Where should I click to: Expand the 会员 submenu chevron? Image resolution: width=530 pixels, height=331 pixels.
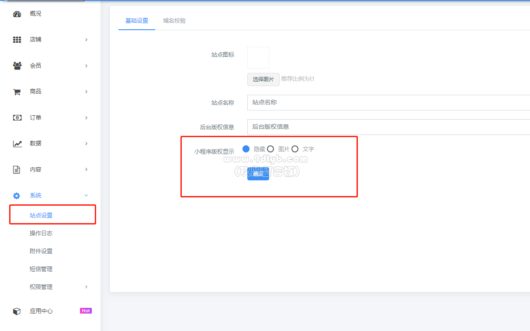coord(86,66)
